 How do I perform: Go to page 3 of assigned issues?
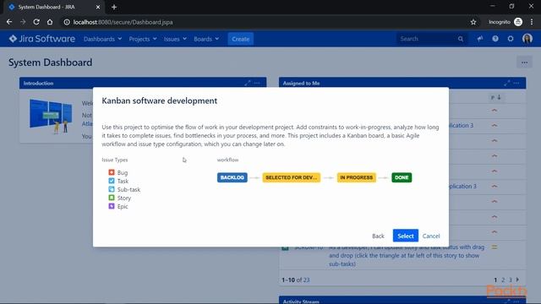pos(511,280)
